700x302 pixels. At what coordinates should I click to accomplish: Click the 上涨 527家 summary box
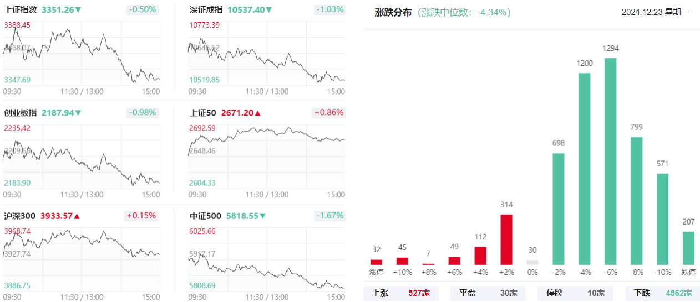pos(401,293)
